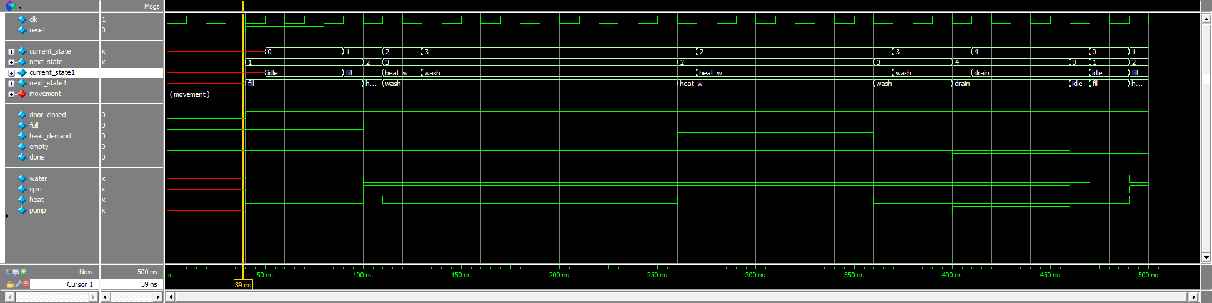Click the reset signal diamond icon
This screenshot has width=1212, height=303.
pos(22,30)
